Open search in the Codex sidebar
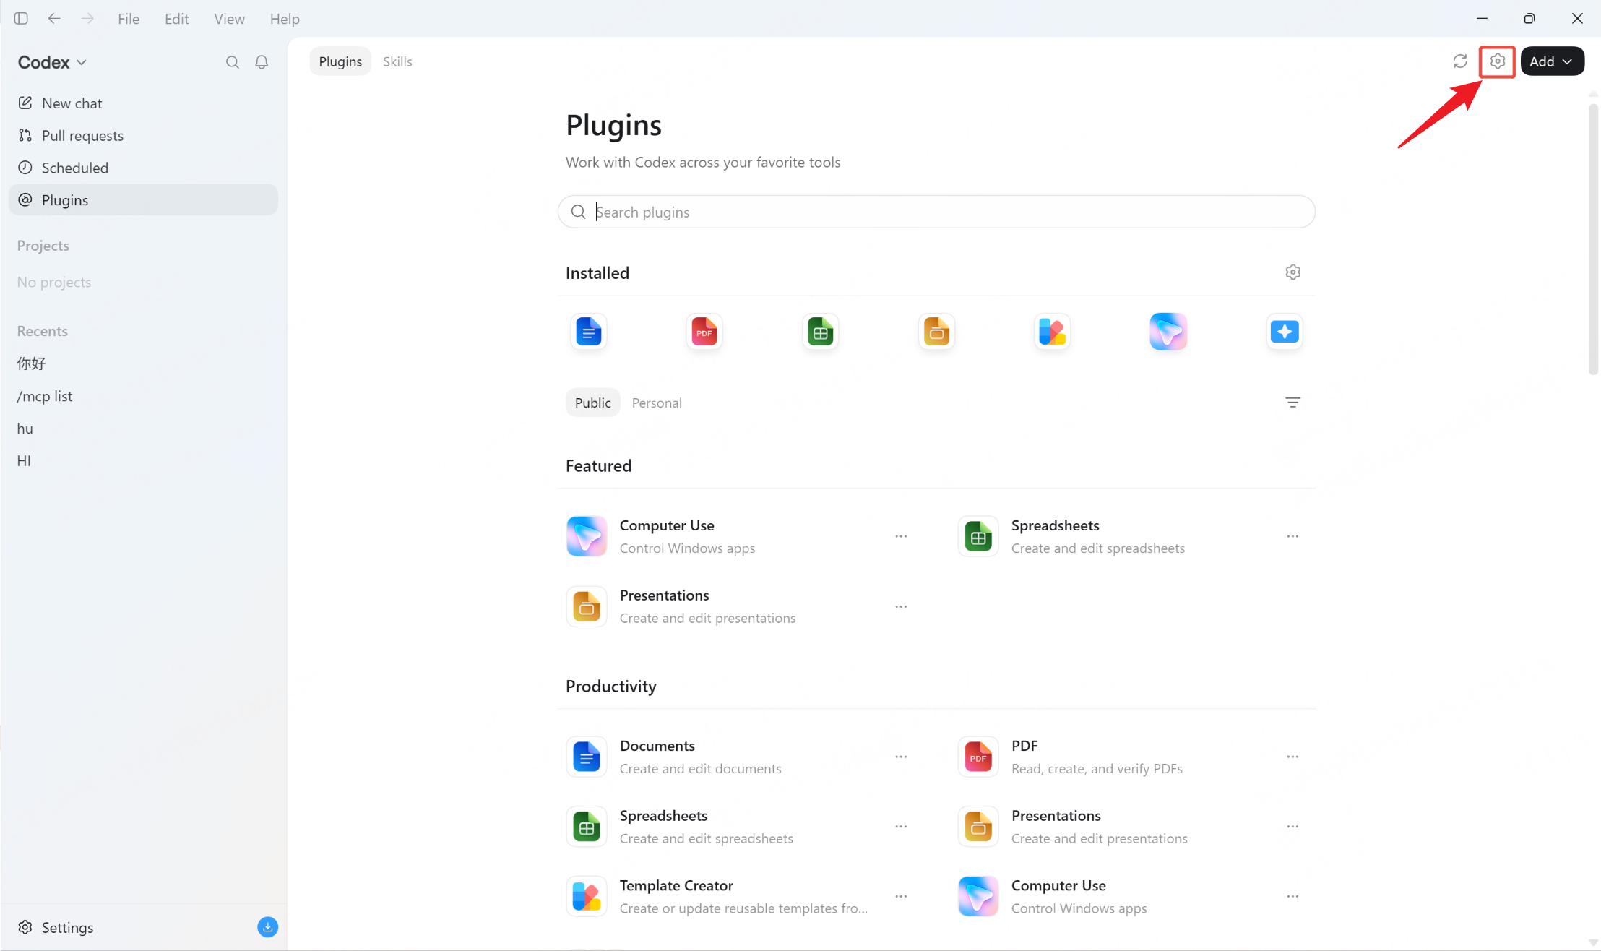 (232, 62)
